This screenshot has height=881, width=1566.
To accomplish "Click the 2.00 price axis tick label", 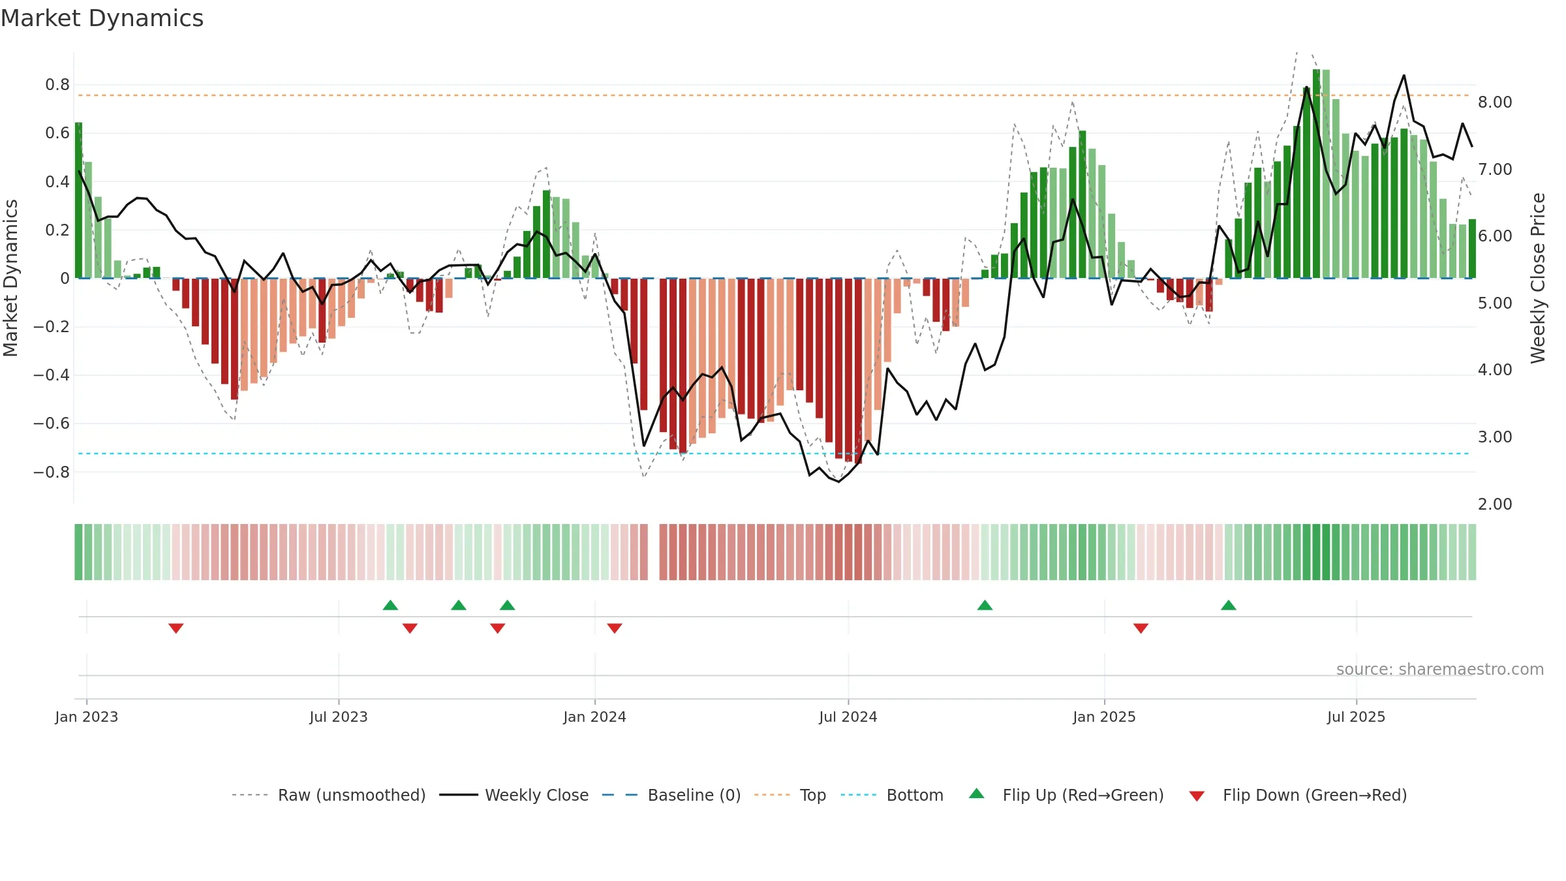I will (1495, 504).
